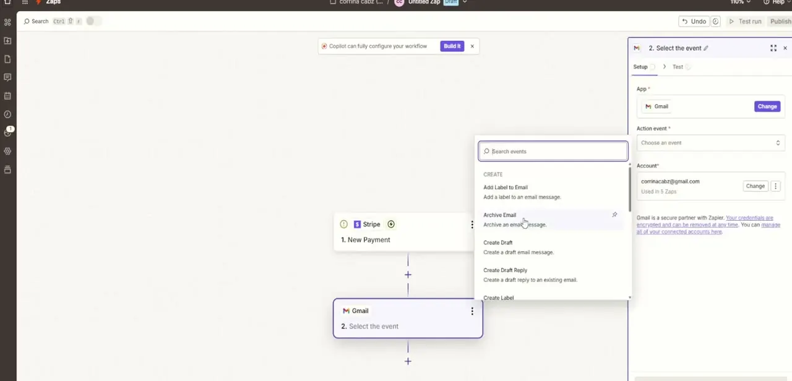Click the Gmail app chip in the App field

656,106
